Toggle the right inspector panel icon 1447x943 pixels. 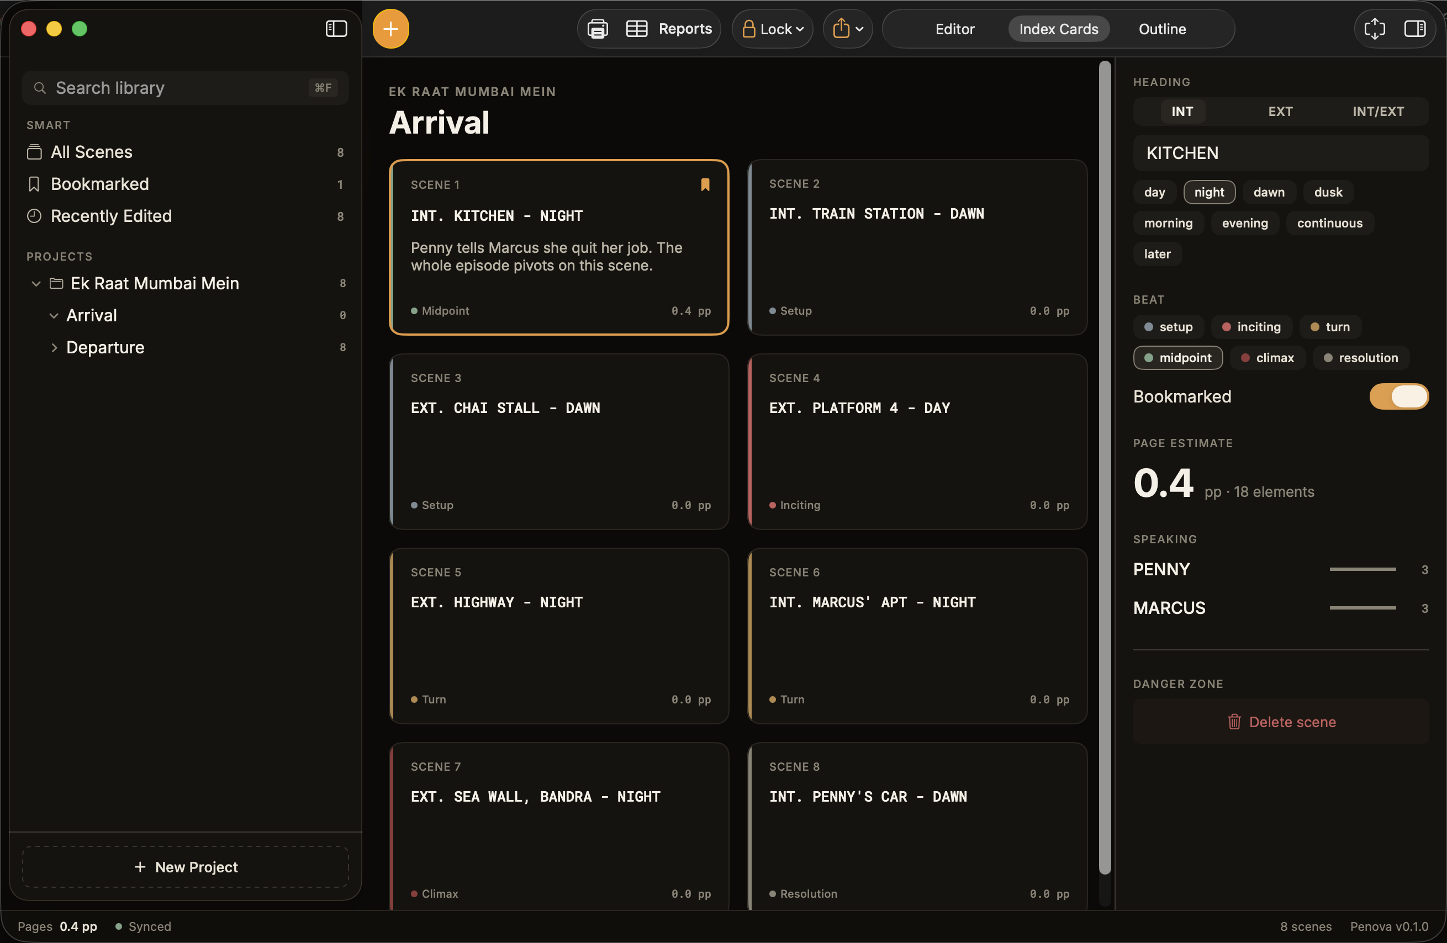1415,29
